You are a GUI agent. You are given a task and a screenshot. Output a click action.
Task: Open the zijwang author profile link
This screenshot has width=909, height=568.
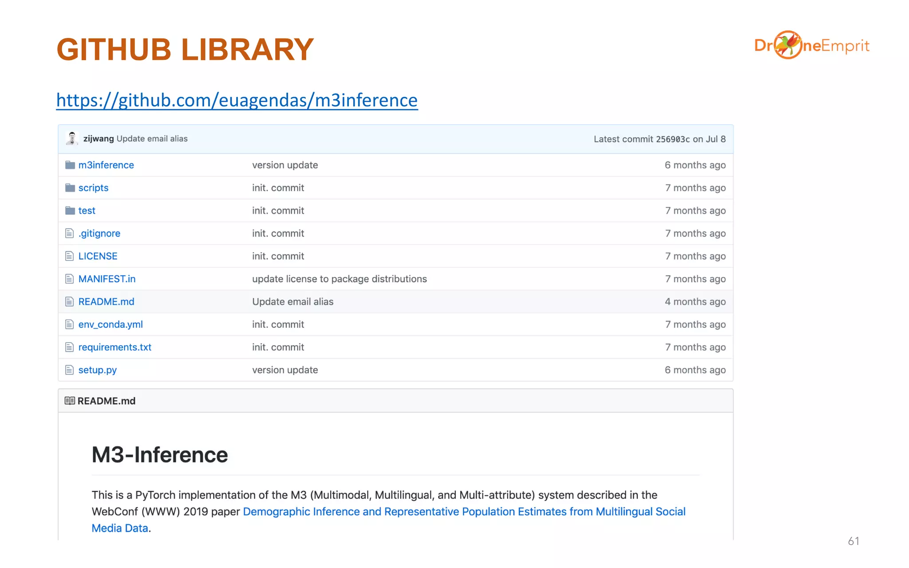(x=99, y=138)
